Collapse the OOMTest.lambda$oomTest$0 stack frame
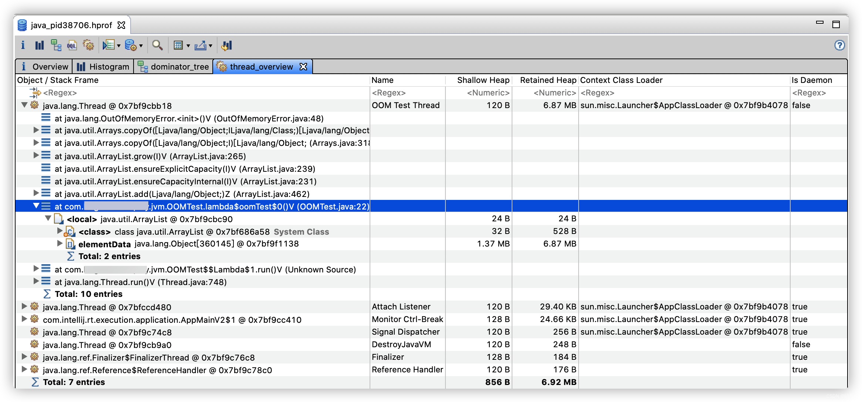Viewport: 862px width, 402px height. pyautogui.click(x=36, y=206)
